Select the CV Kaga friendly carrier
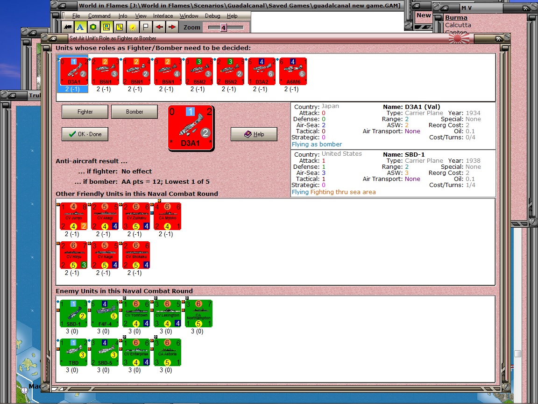 point(105,255)
